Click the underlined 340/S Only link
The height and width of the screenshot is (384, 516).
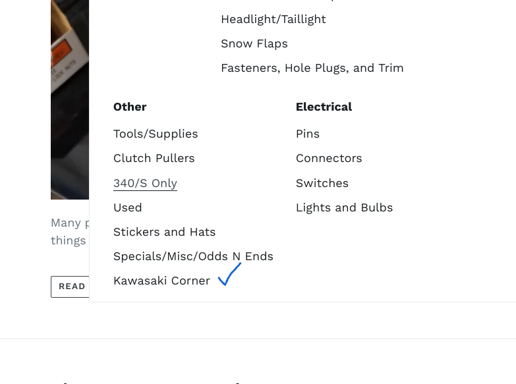point(145,183)
